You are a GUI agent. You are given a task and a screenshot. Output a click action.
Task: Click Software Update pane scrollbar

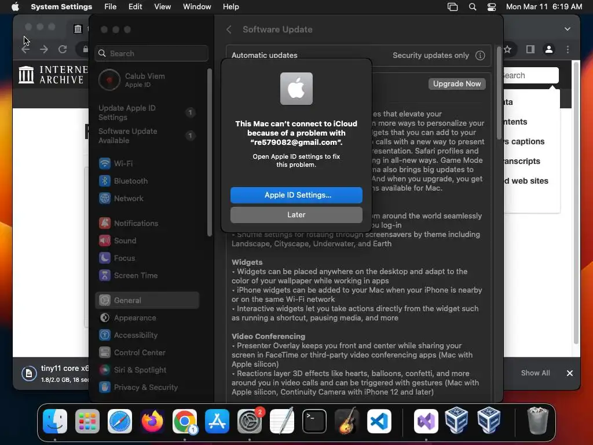tap(499, 93)
